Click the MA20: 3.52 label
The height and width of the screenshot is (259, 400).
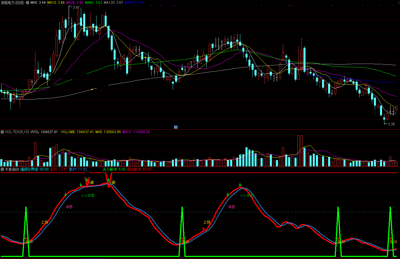[x=75, y=3]
